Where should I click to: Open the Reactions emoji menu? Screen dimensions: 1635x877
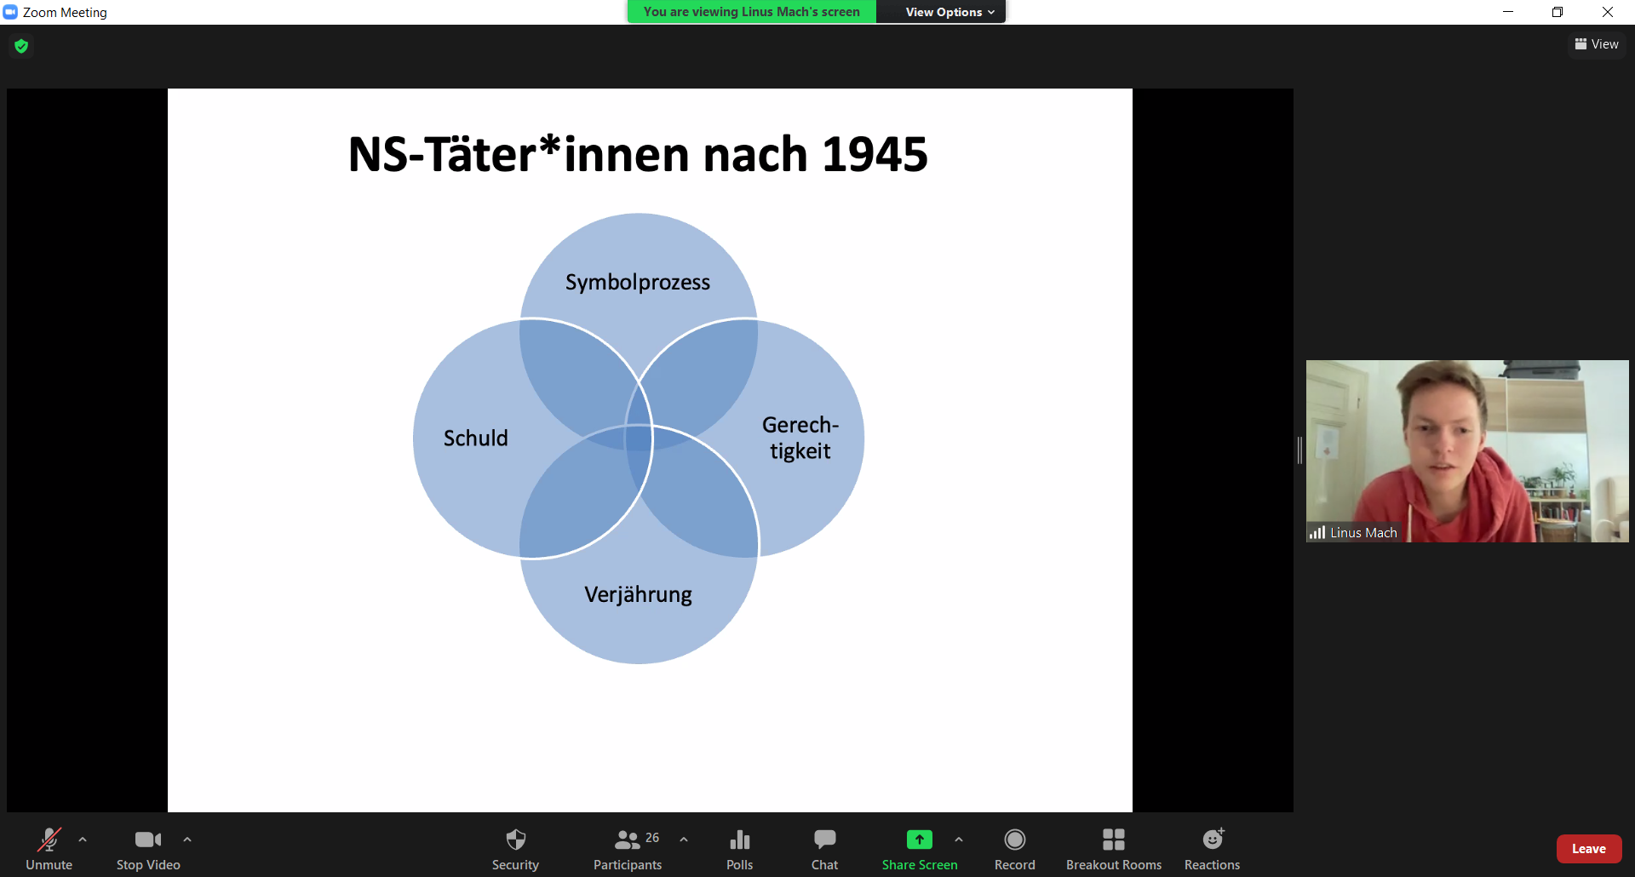(x=1212, y=848)
